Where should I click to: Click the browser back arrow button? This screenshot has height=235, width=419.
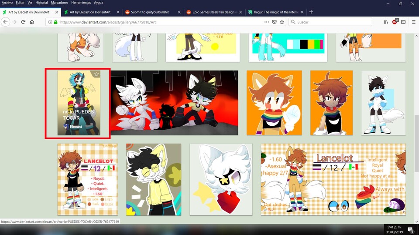pyautogui.click(x=6, y=22)
